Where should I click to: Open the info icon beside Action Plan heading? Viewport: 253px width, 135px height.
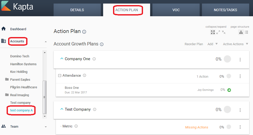(x=84, y=32)
